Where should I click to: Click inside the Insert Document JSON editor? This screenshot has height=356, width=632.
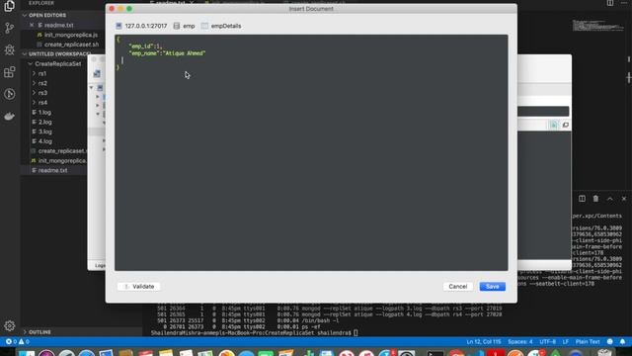(311, 152)
